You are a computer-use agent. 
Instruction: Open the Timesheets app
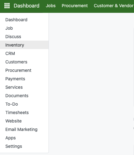[x=24, y=112]
